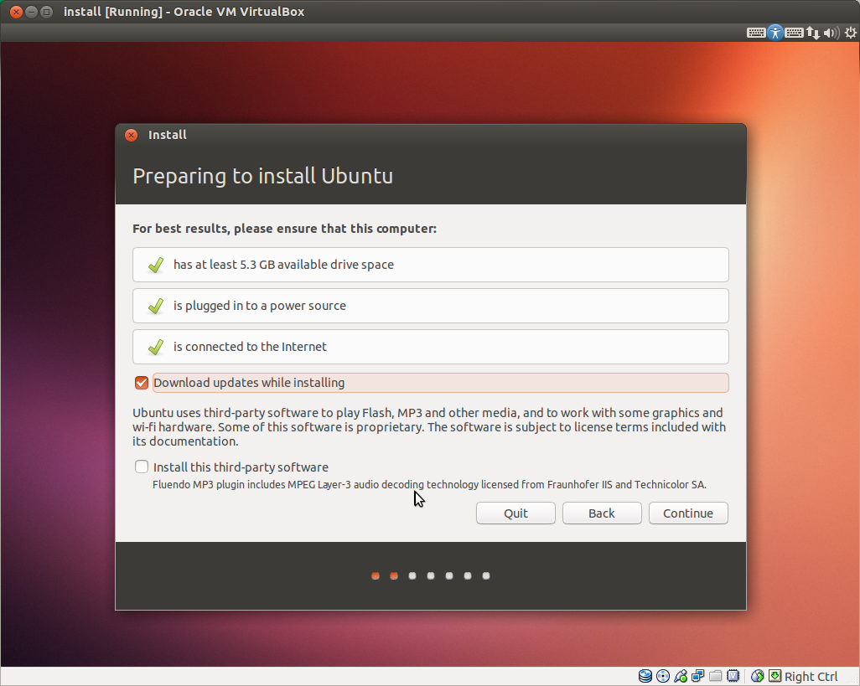Open the session gear menu
The image size is (860, 686).
point(851,32)
